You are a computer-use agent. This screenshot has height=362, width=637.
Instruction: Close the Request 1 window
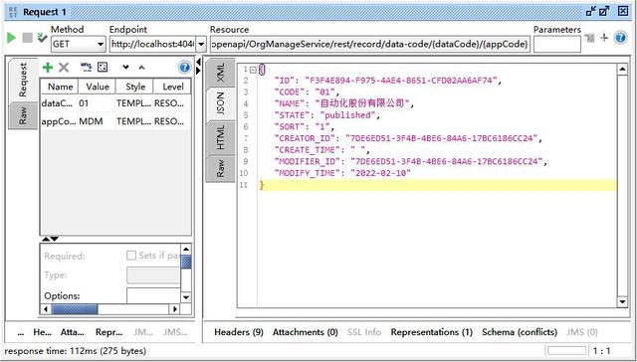[623, 11]
